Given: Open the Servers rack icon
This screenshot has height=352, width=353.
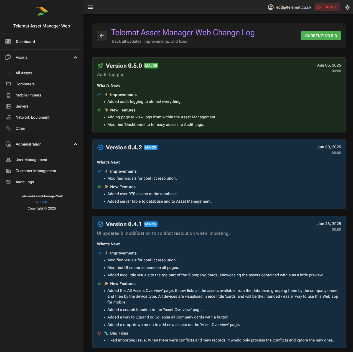Looking at the screenshot, I should click(8, 106).
